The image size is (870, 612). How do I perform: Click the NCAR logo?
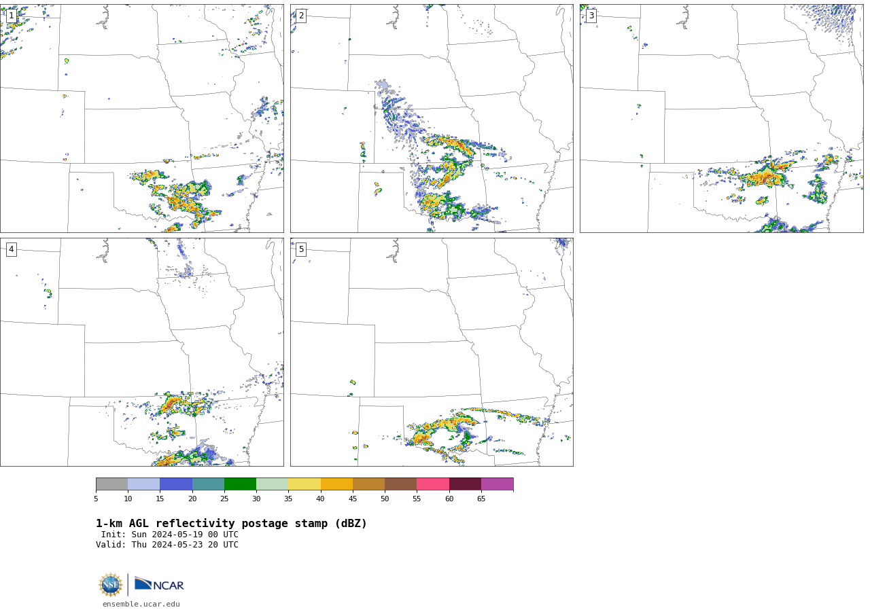(159, 584)
